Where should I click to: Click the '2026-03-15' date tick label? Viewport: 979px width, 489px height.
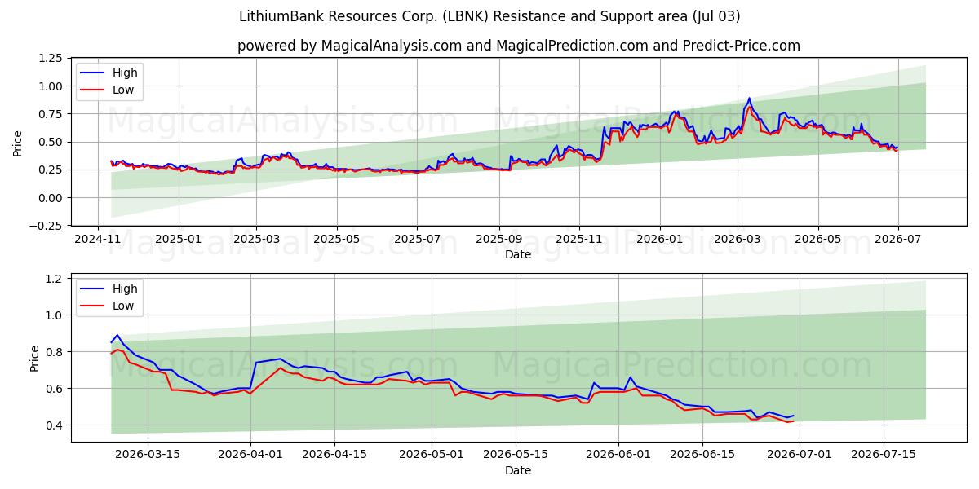[148, 456]
